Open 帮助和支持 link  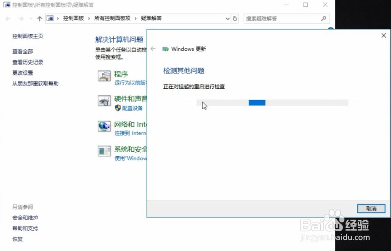click(x=25, y=228)
